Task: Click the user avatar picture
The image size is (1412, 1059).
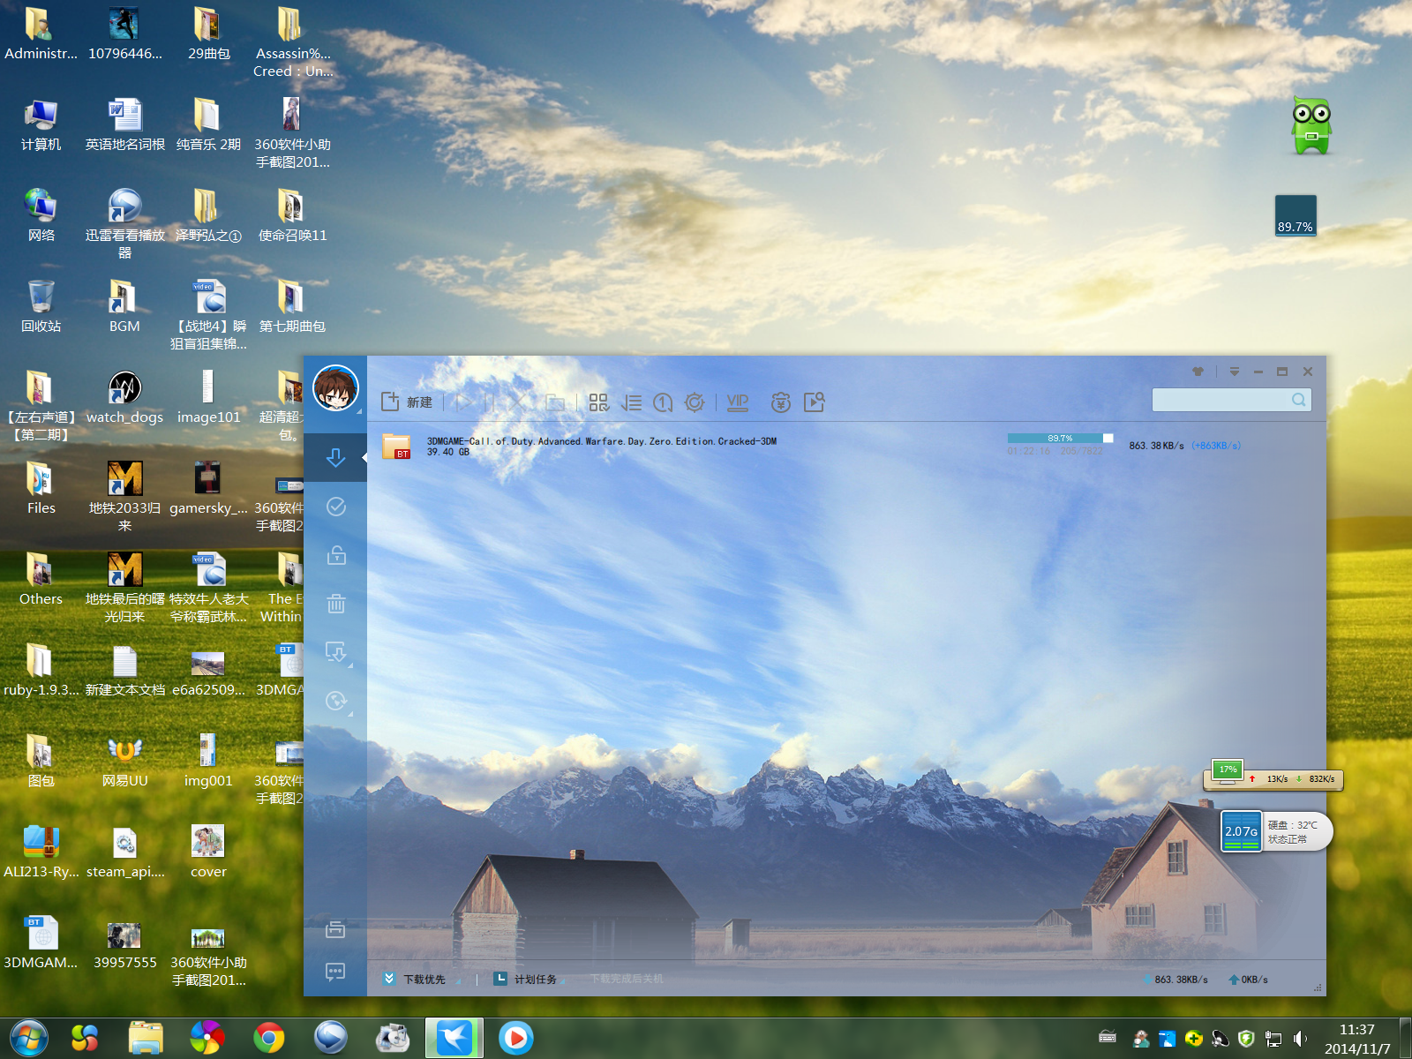Action: click(x=335, y=388)
